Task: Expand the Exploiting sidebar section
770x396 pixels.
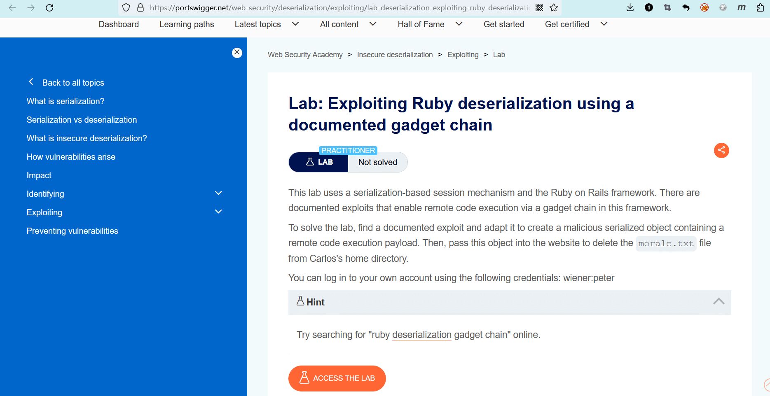Action: 218,212
